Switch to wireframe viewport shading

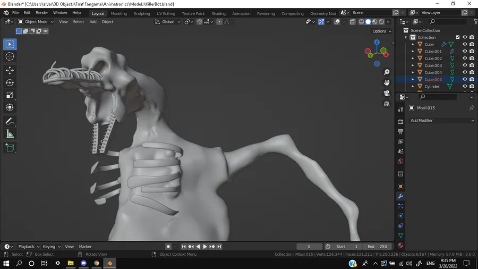[361, 22]
